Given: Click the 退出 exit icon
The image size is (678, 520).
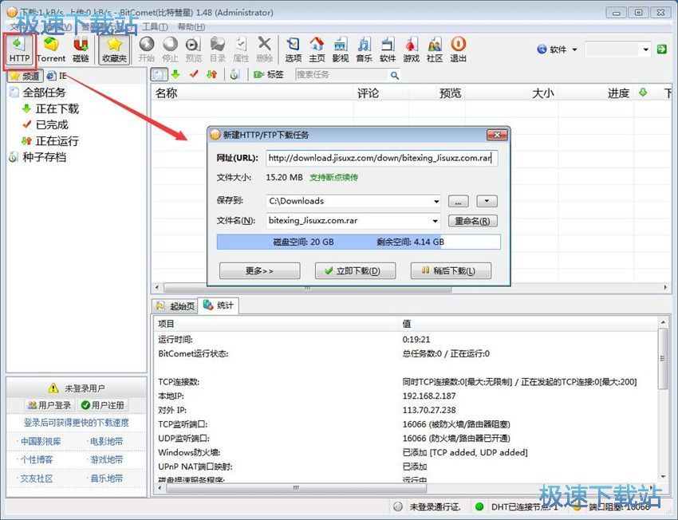Looking at the screenshot, I should click(459, 49).
